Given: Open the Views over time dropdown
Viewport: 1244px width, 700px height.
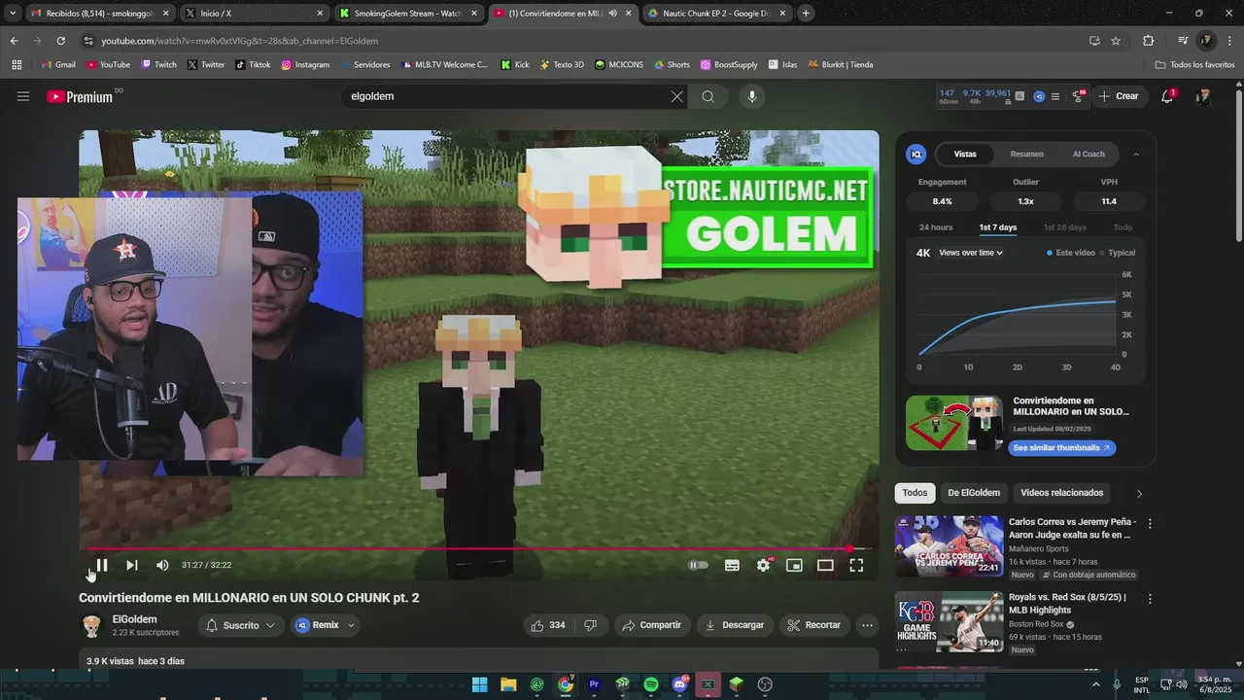Looking at the screenshot, I should point(971,253).
